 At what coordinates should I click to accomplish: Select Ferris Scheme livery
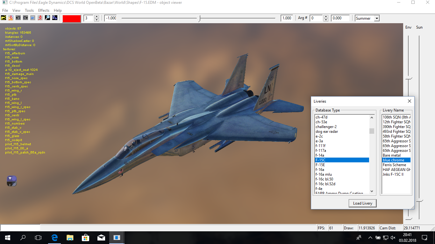[396, 165]
